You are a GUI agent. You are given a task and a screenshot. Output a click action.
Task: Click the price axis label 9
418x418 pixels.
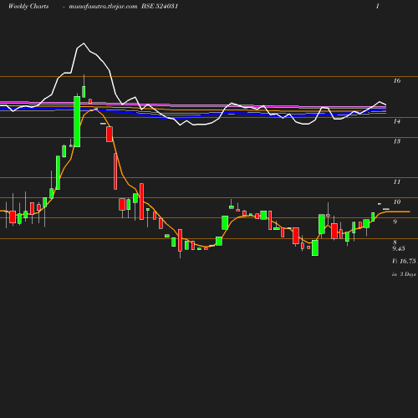395,222
